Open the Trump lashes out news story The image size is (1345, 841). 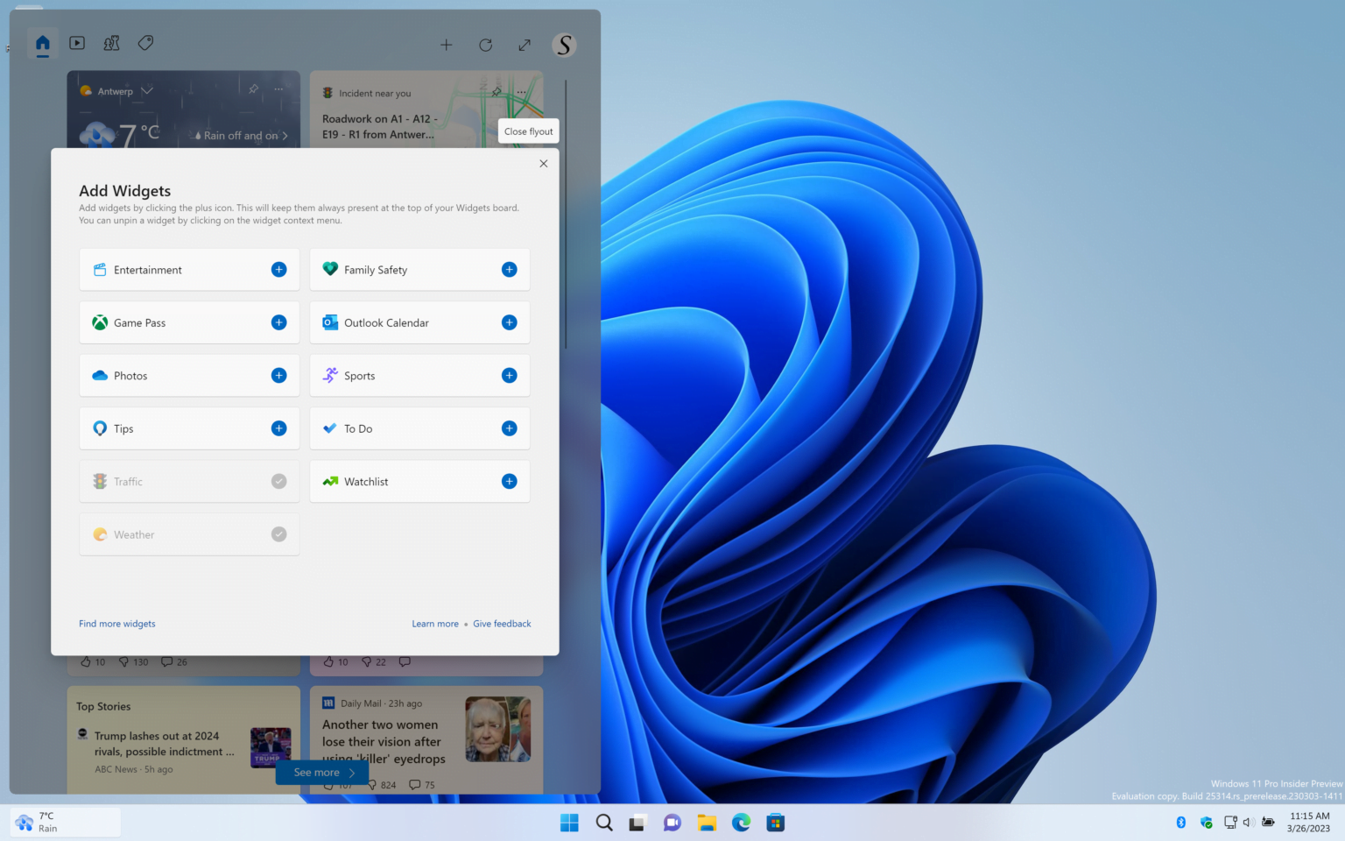click(165, 744)
